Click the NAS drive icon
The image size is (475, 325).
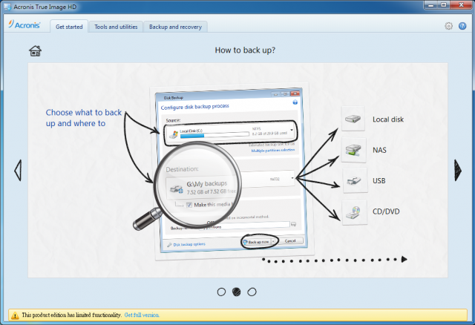click(x=353, y=150)
